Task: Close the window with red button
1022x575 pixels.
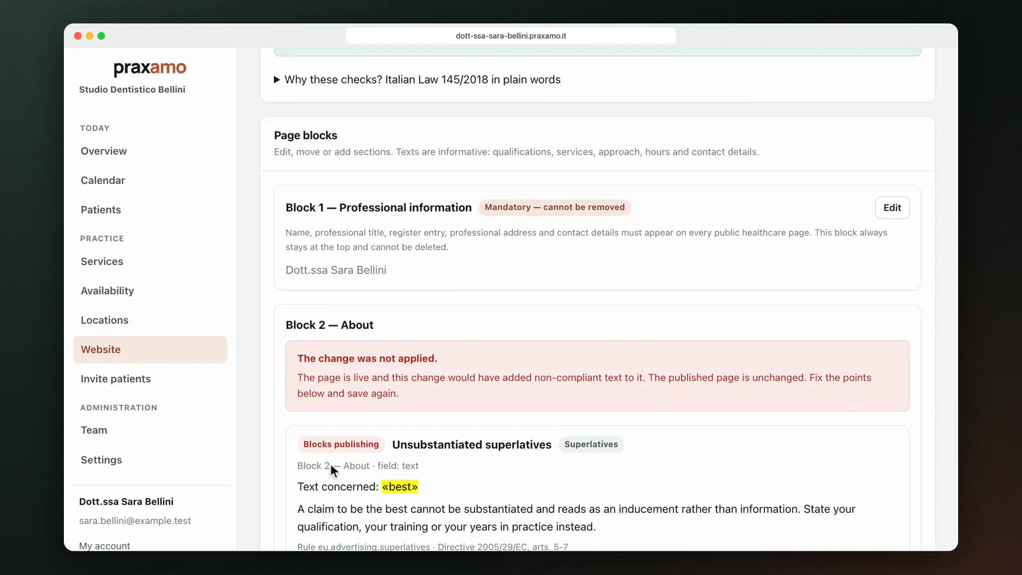Action: tap(78, 36)
